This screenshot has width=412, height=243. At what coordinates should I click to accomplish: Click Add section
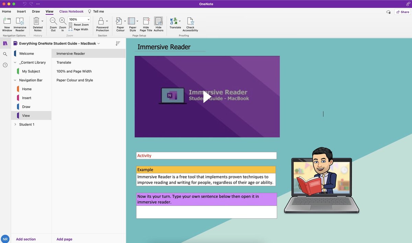(26, 239)
